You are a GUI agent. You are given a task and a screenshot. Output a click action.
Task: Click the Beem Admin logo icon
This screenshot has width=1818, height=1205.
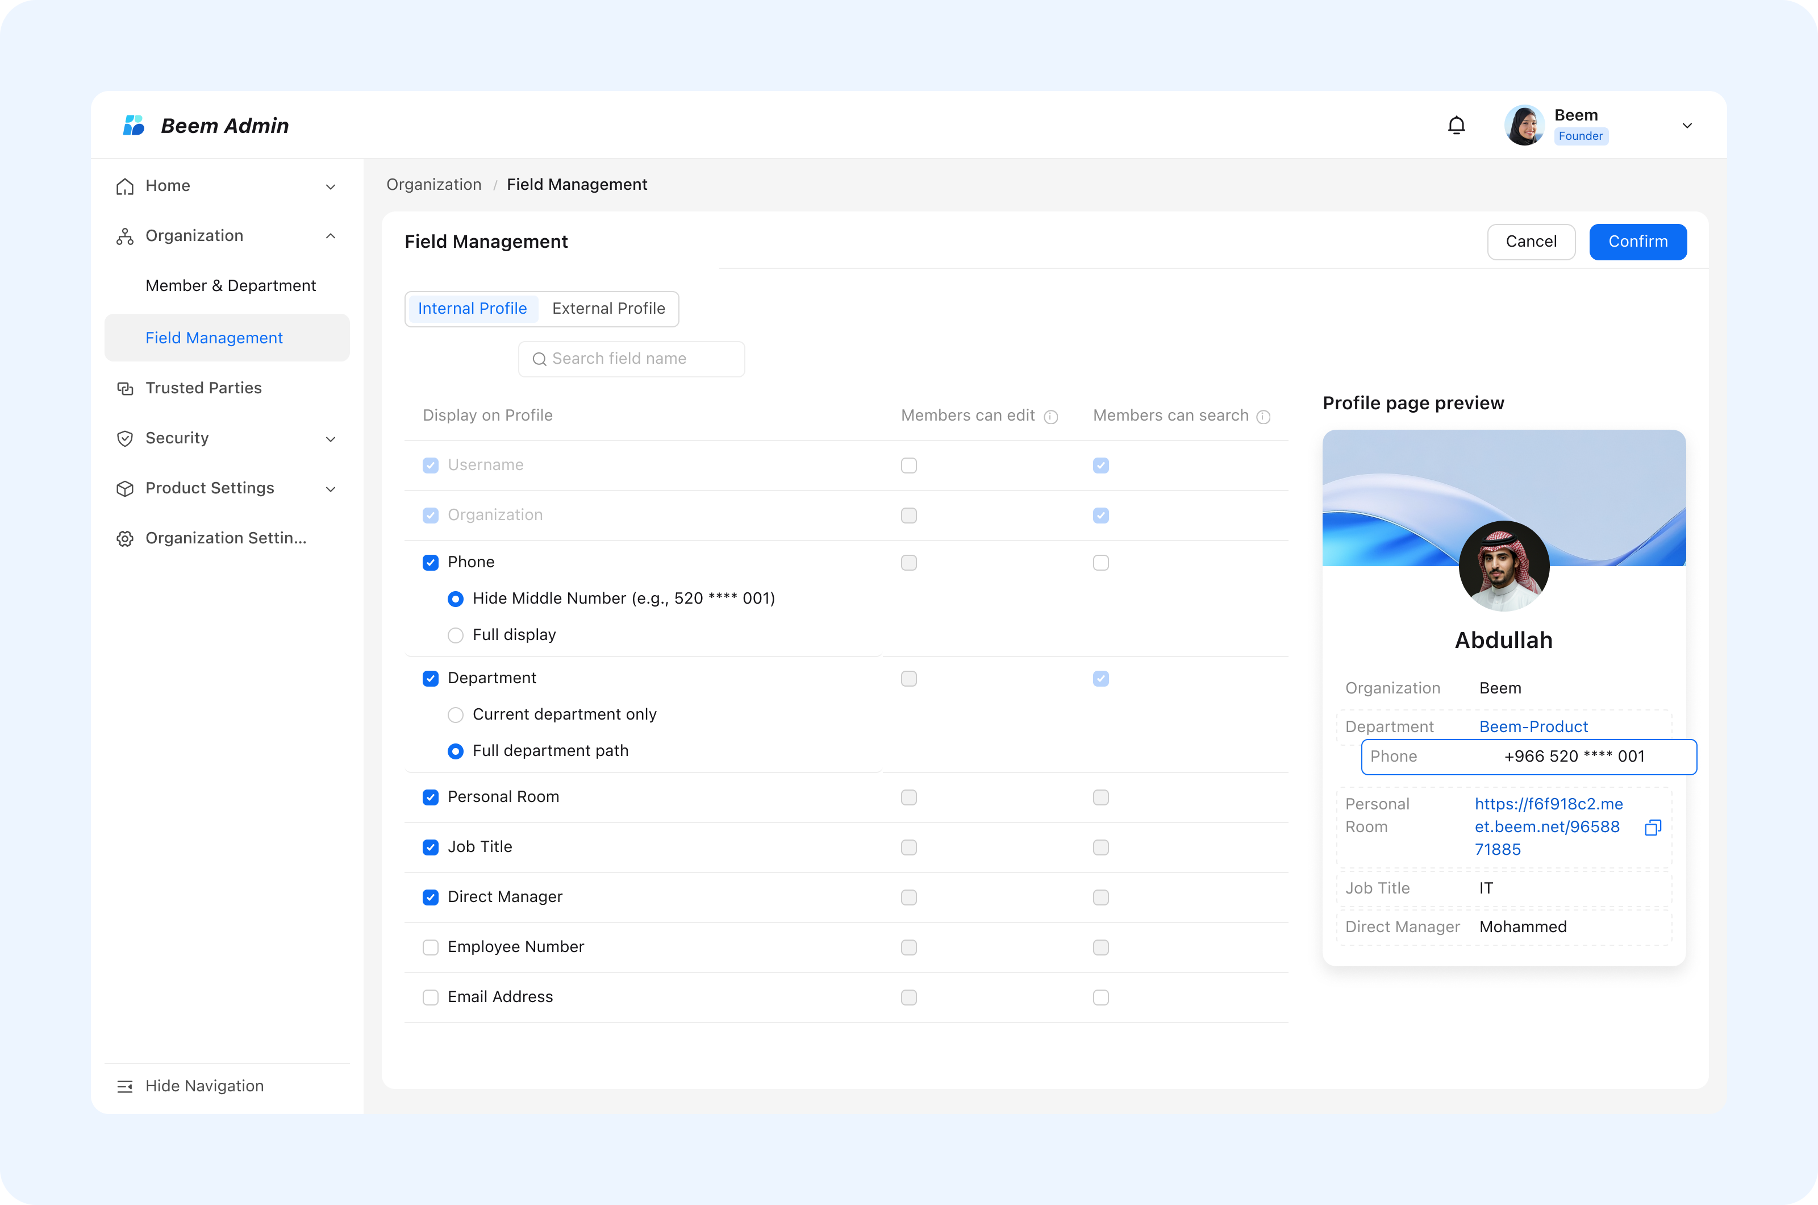click(x=134, y=125)
